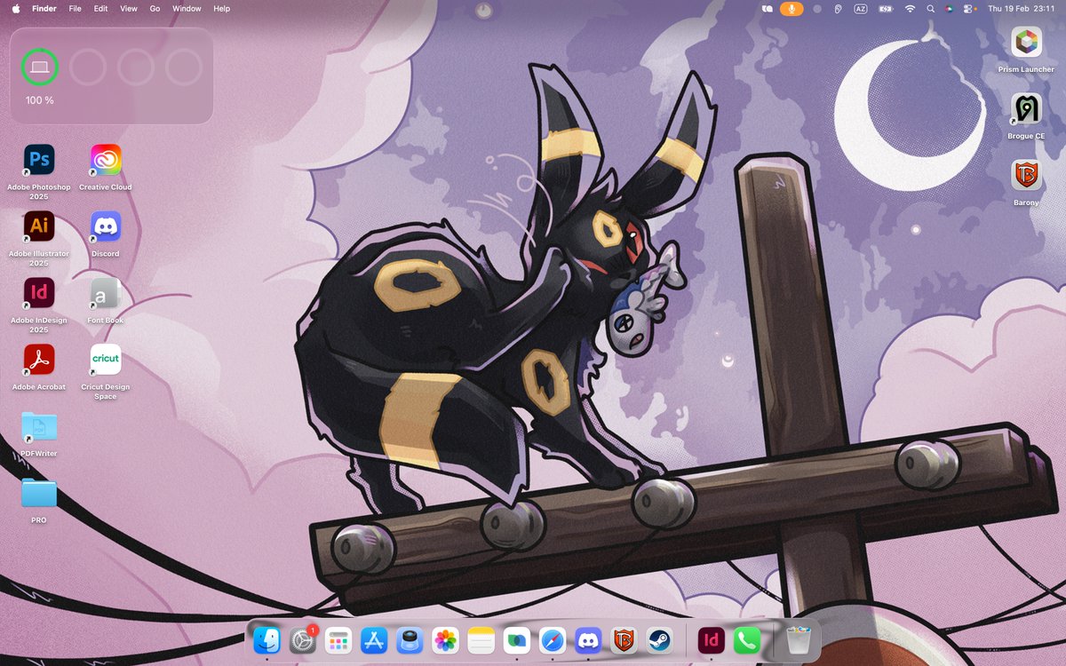The width and height of the screenshot is (1066, 666).
Task: Open Photos from the Dock
Action: coord(445,640)
